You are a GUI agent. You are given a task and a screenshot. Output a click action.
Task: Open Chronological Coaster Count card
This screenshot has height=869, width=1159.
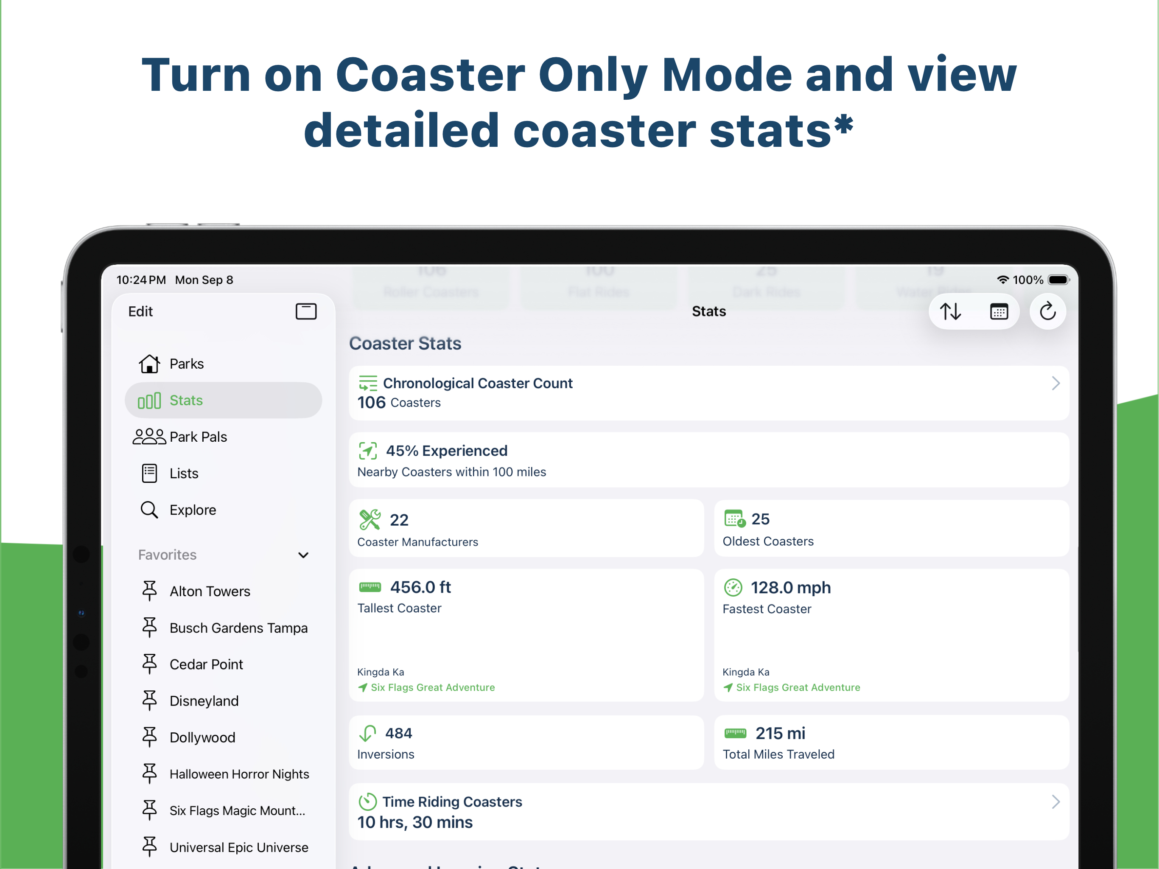(709, 393)
